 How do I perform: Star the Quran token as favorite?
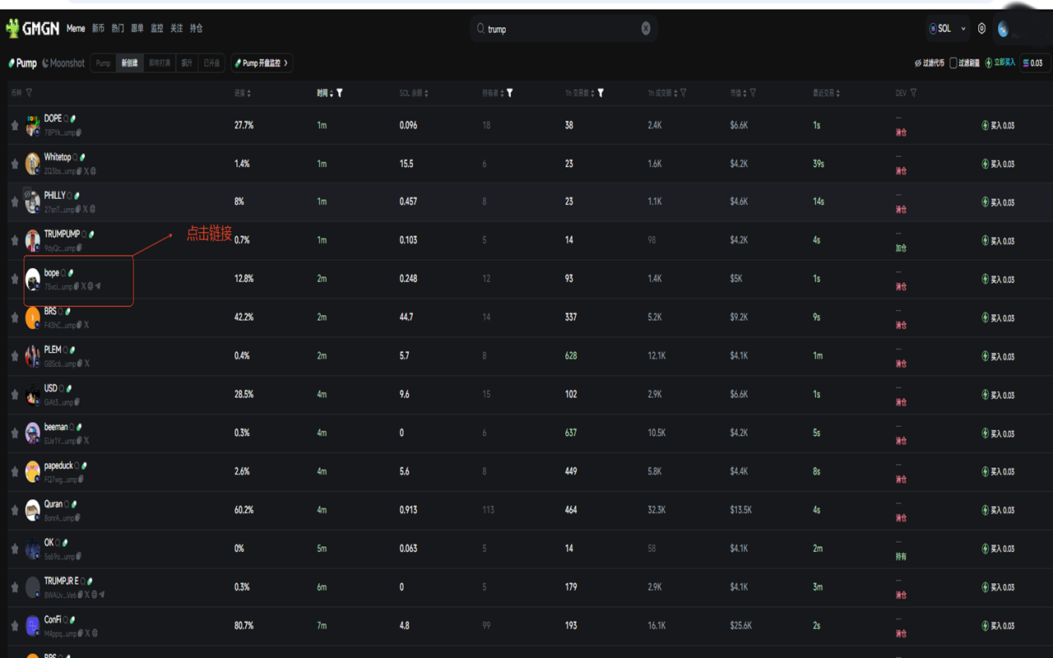pos(15,510)
